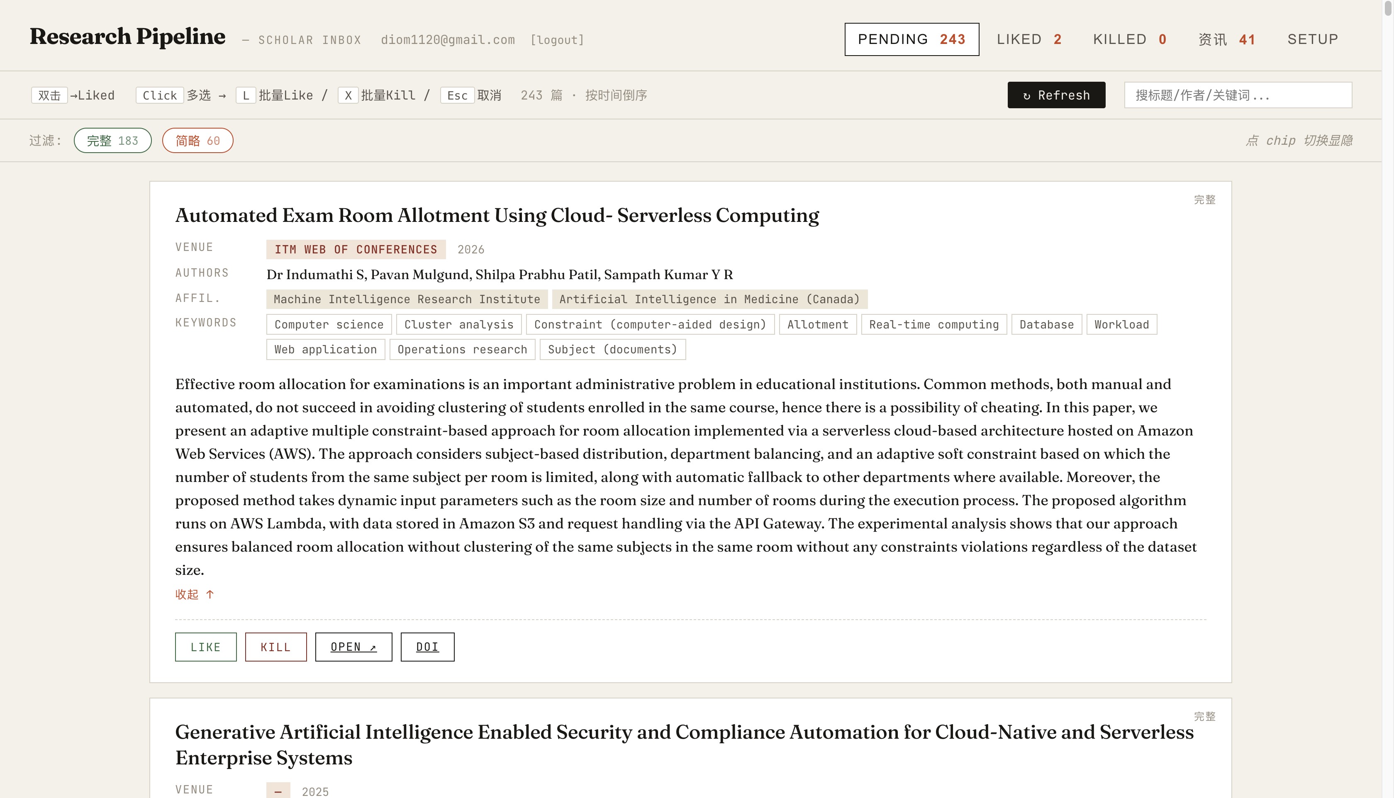Select the Cluster analysis keyword chip
Image resolution: width=1394 pixels, height=798 pixels.
[459, 324]
